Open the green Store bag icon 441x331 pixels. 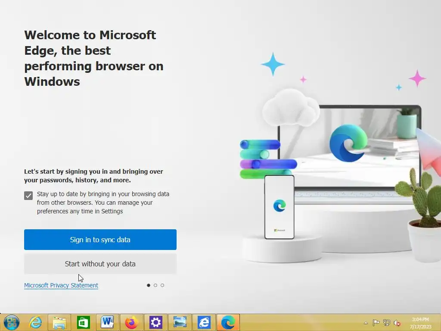(x=83, y=322)
